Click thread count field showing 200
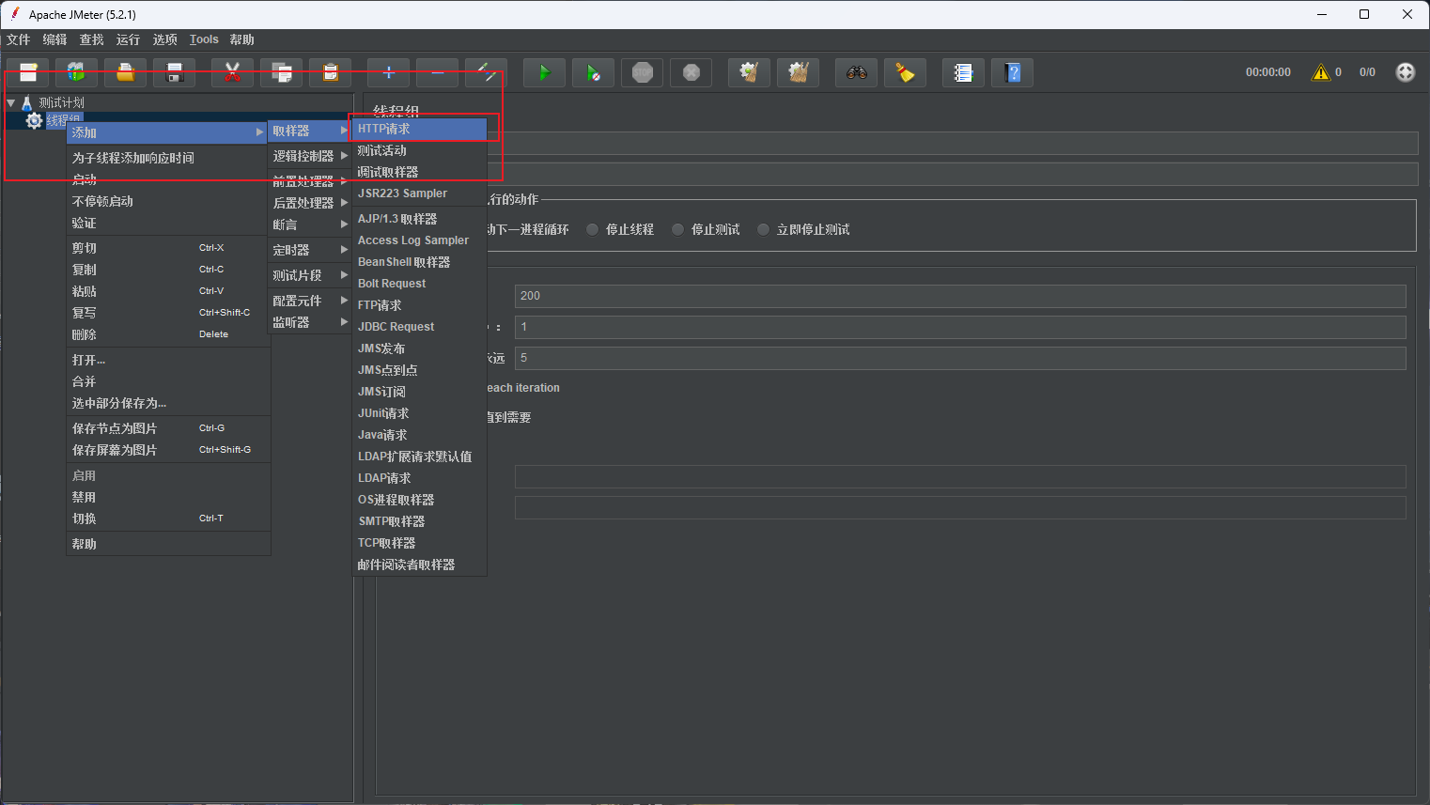This screenshot has height=805, width=1430. click(x=960, y=296)
